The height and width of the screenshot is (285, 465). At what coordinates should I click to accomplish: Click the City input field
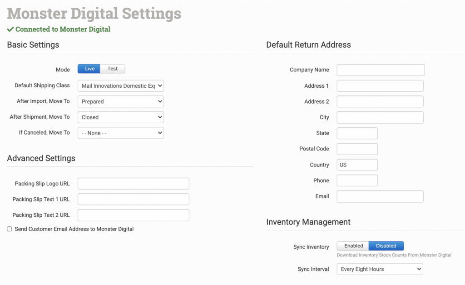[x=380, y=117]
